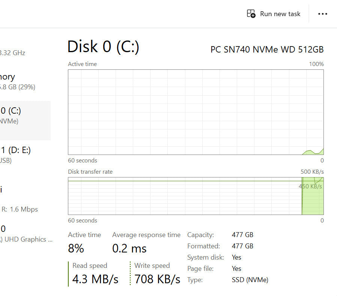Click the 708 KB/s write speed value

tap(157, 279)
